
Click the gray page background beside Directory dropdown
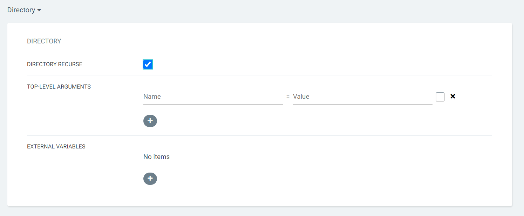tap(245, 10)
